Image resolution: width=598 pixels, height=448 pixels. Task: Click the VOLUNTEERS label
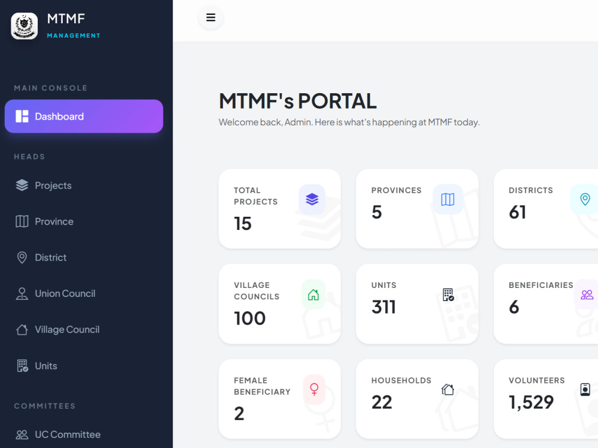coord(536,380)
